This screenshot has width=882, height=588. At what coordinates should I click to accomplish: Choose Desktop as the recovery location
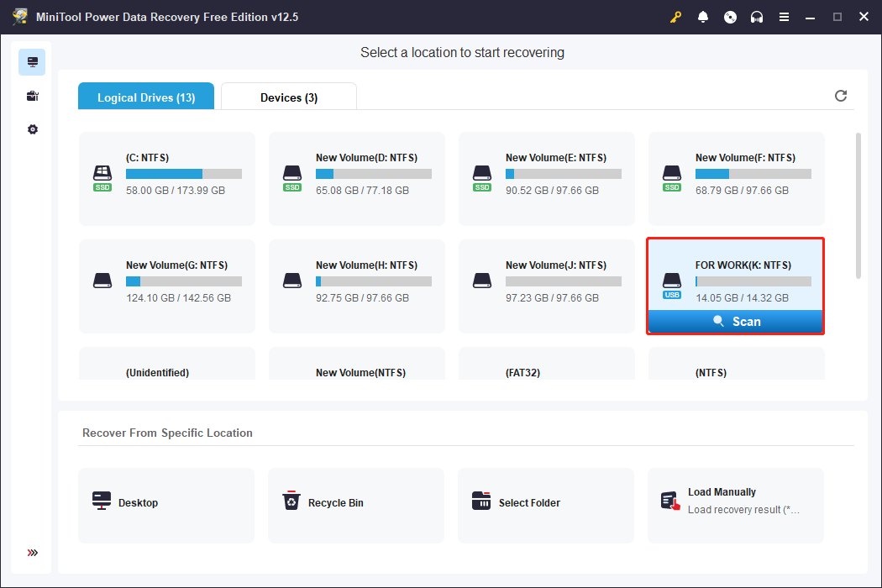[165, 505]
